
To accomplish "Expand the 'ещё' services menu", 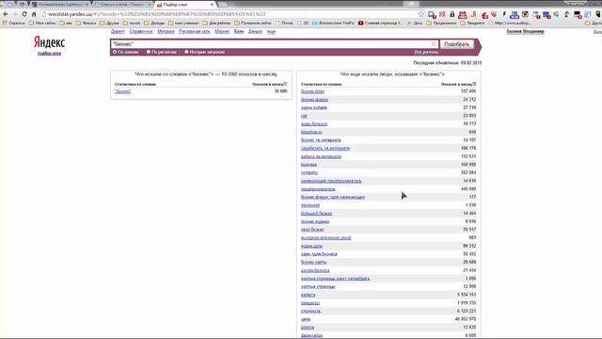I will (x=271, y=31).
